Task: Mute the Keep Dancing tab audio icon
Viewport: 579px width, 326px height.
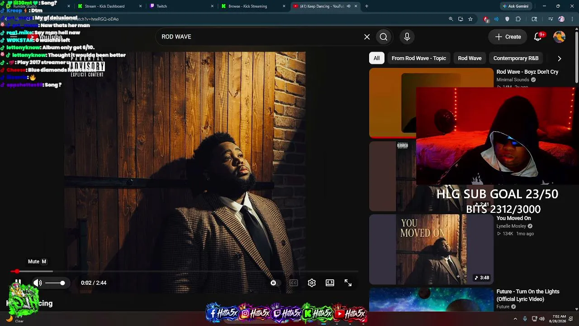Action: tap(348, 6)
